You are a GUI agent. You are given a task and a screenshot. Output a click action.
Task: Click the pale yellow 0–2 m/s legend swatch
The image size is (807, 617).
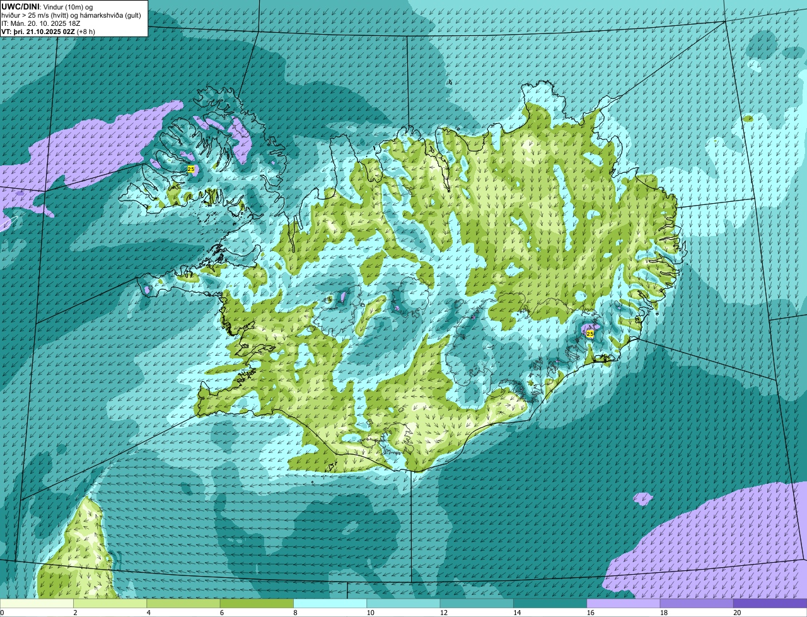(x=37, y=604)
